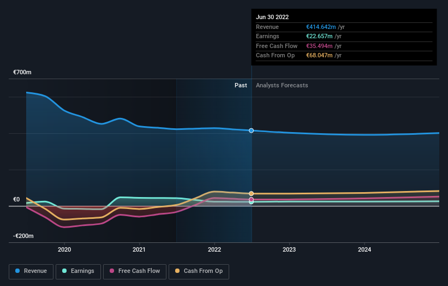Toggle the Revenue legend button

click(x=31, y=271)
